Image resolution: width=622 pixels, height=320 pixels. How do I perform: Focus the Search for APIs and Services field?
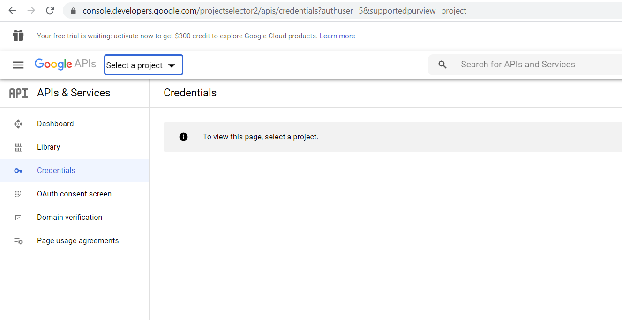pos(517,65)
